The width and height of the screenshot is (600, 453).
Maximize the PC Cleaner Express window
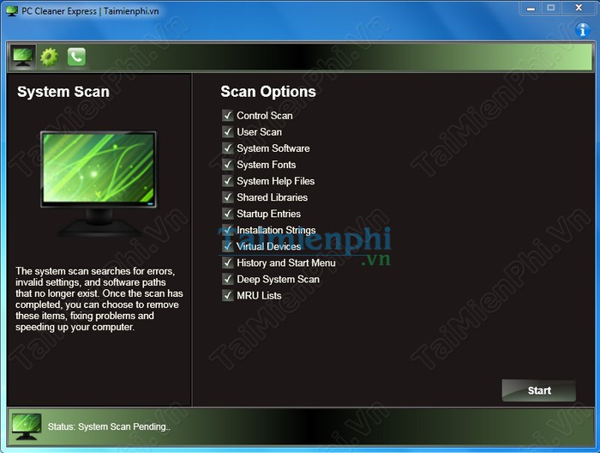(x=550, y=9)
